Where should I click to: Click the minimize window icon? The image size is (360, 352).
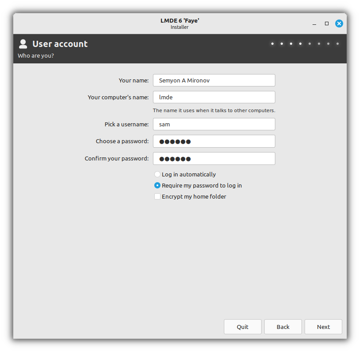coord(314,23)
